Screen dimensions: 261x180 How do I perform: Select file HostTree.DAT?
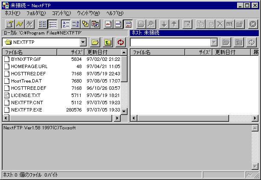pyautogui.click(x=26, y=81)
